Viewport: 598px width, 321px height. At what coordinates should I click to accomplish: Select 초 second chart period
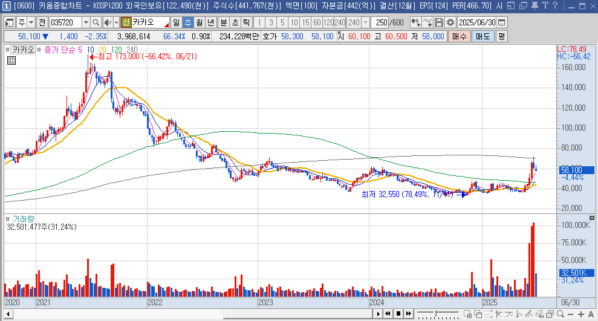tap(235, 22)
